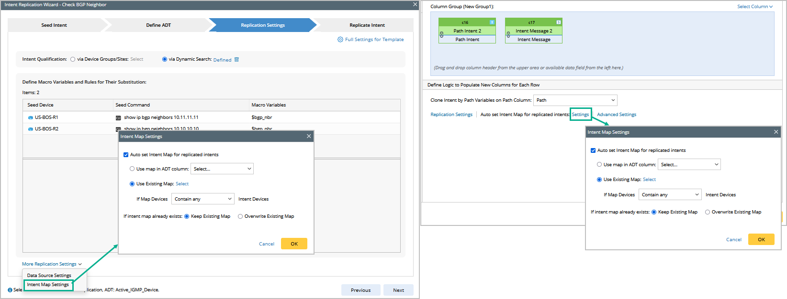The height and width of the screenshot is (299, 787).
Task: Expand the Select Column dropdown
Action: (755, 7)
